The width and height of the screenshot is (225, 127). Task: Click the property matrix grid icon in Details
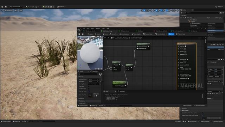pyautogui.click(x=99, y=74)
